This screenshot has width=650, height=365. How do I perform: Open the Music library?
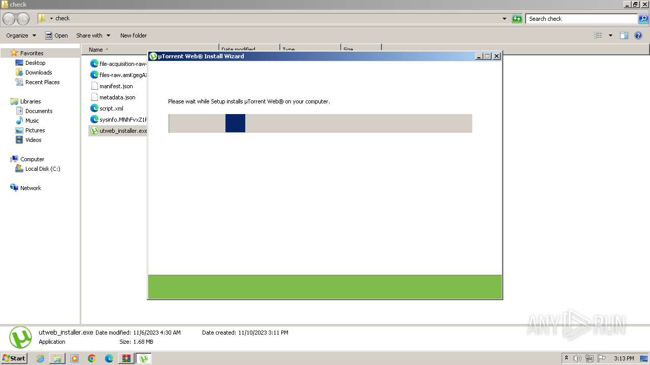32,121
